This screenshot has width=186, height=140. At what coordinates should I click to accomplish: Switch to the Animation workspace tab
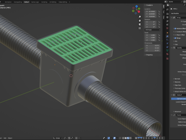coord(8,2)
